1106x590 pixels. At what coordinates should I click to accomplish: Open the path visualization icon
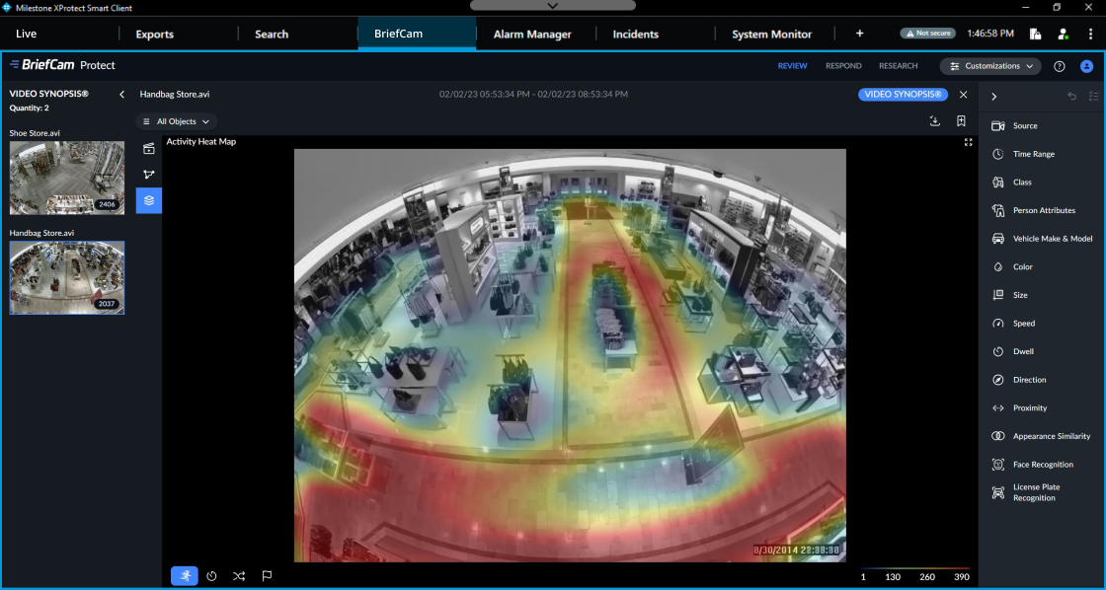[149, 175]
